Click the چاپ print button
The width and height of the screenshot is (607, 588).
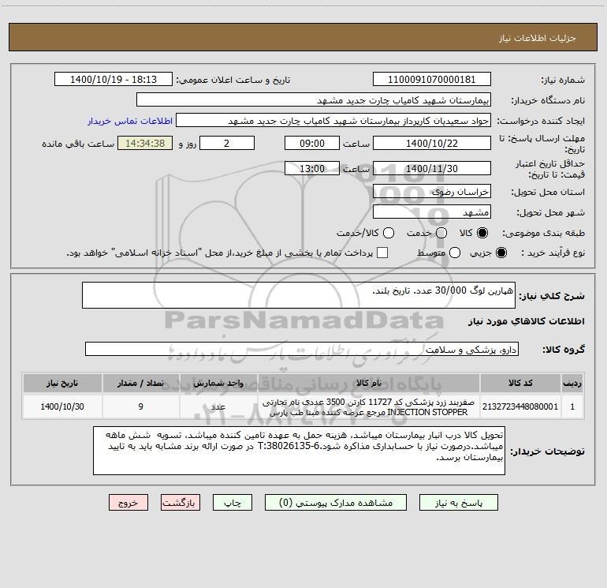[x=233, y=503]
